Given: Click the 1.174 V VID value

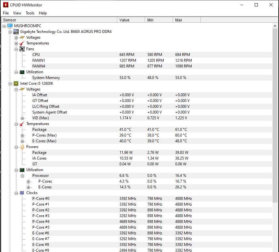Looking at the screenshot, I should tap(125, 118).
